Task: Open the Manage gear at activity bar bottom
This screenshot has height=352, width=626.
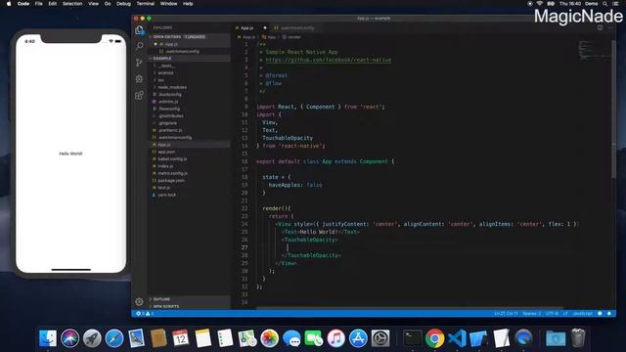Action: [x=139, y=302]
